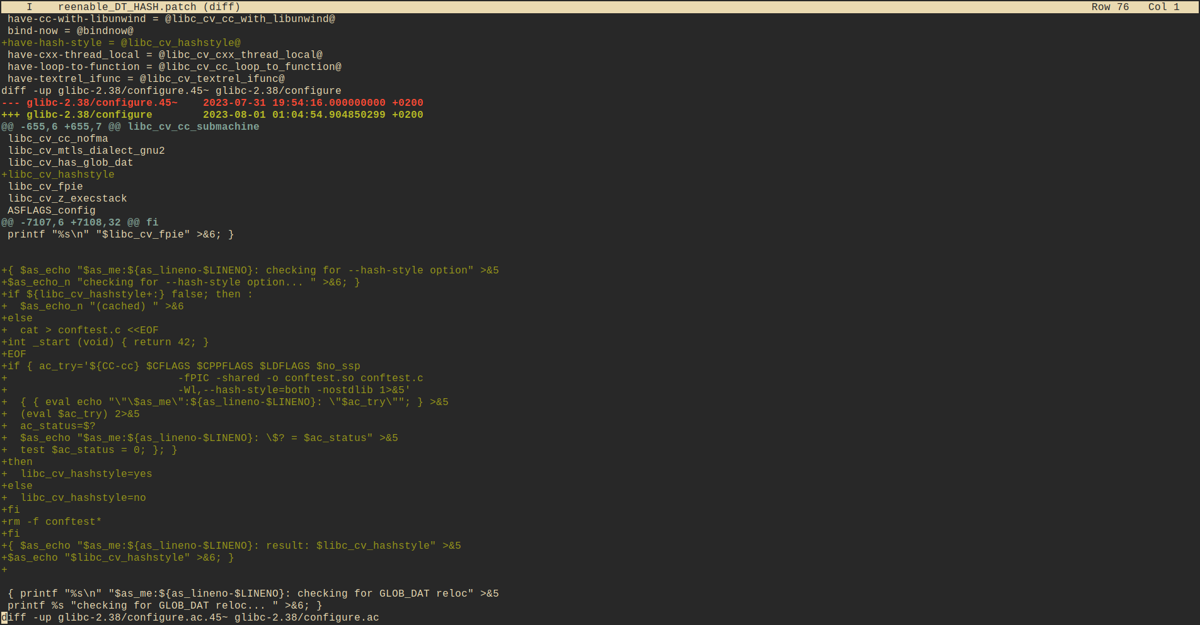This screenshot has width=1200, height=625.
Task: Click the Col 1 indicator
Action: [x=1163, y=7]
